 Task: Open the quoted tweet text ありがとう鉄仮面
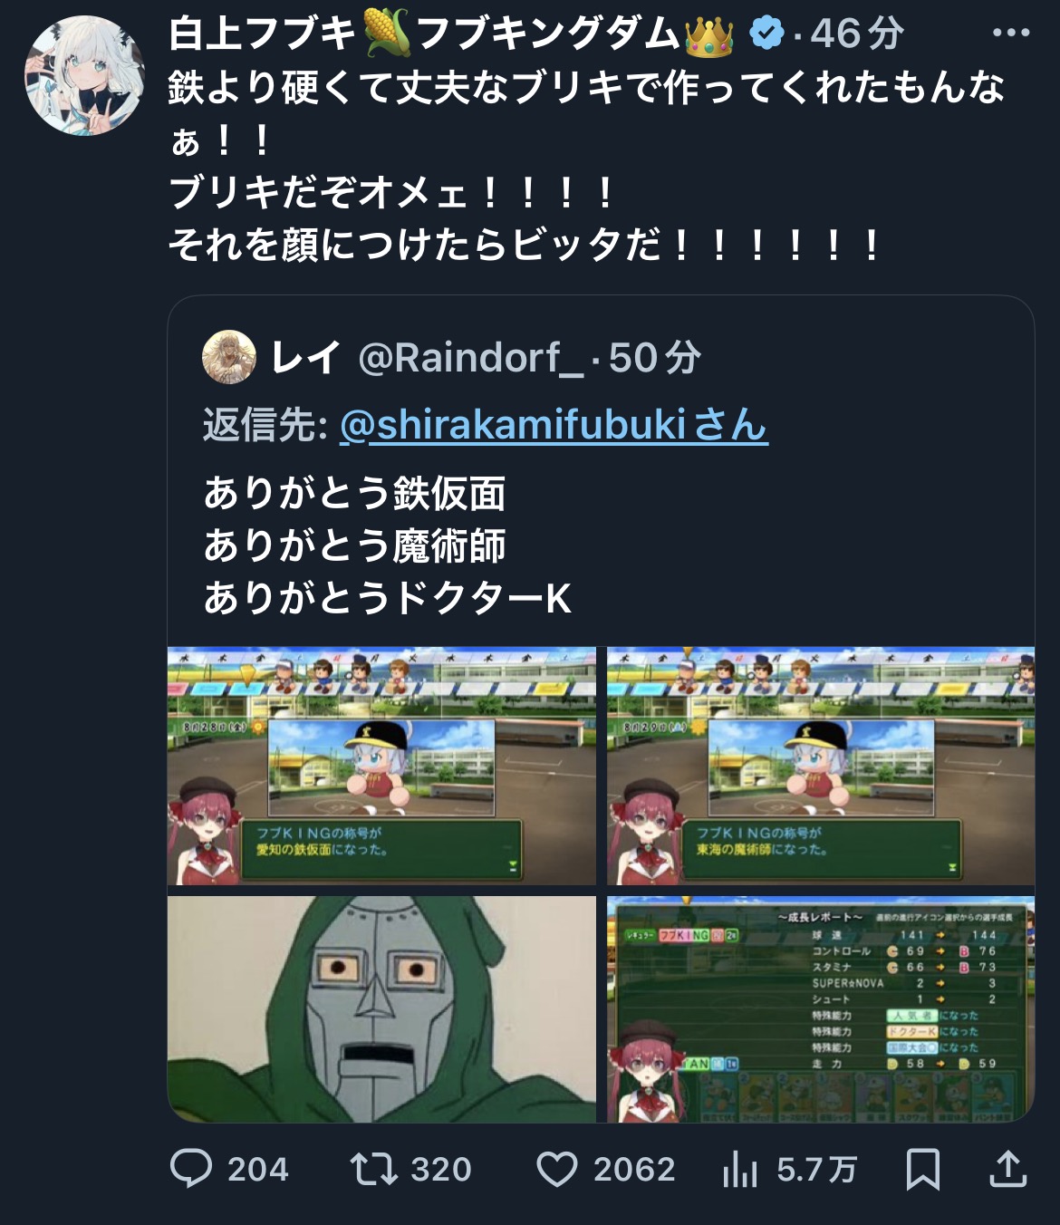click(355, 494)
